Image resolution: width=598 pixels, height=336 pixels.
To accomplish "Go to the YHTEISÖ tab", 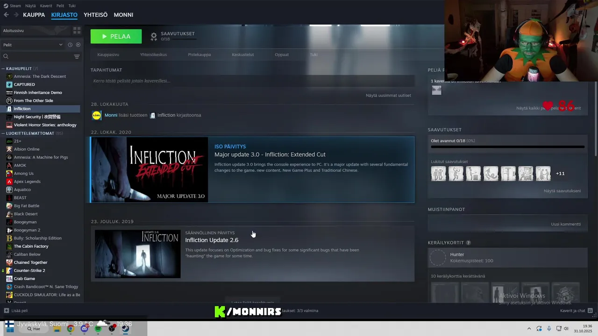I will coord(95,15).
